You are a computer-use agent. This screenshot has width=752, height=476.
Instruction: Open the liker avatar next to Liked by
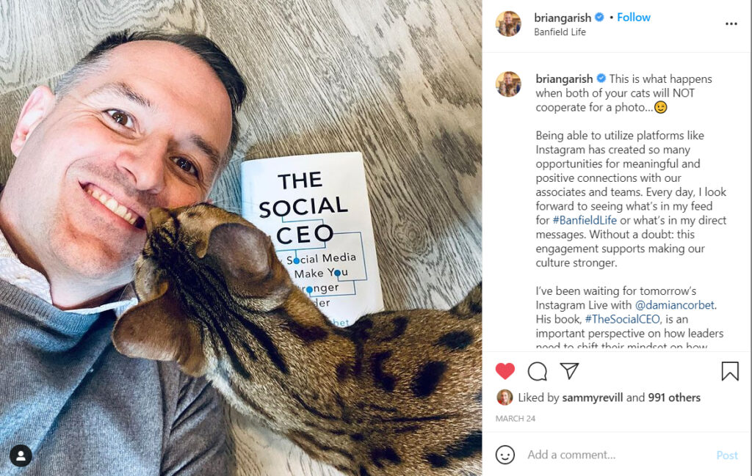tap(504, 397)
